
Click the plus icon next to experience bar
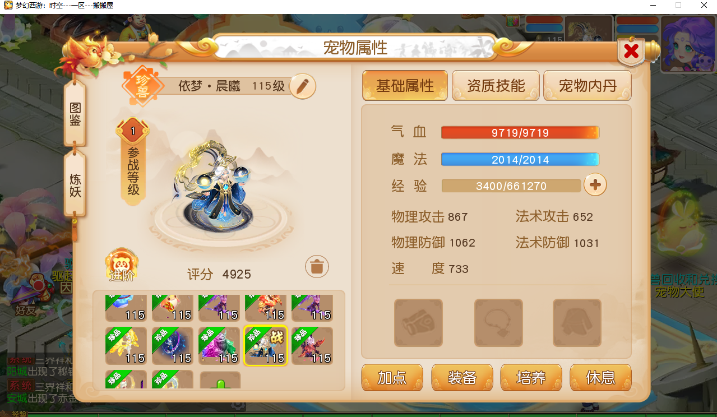595,184
